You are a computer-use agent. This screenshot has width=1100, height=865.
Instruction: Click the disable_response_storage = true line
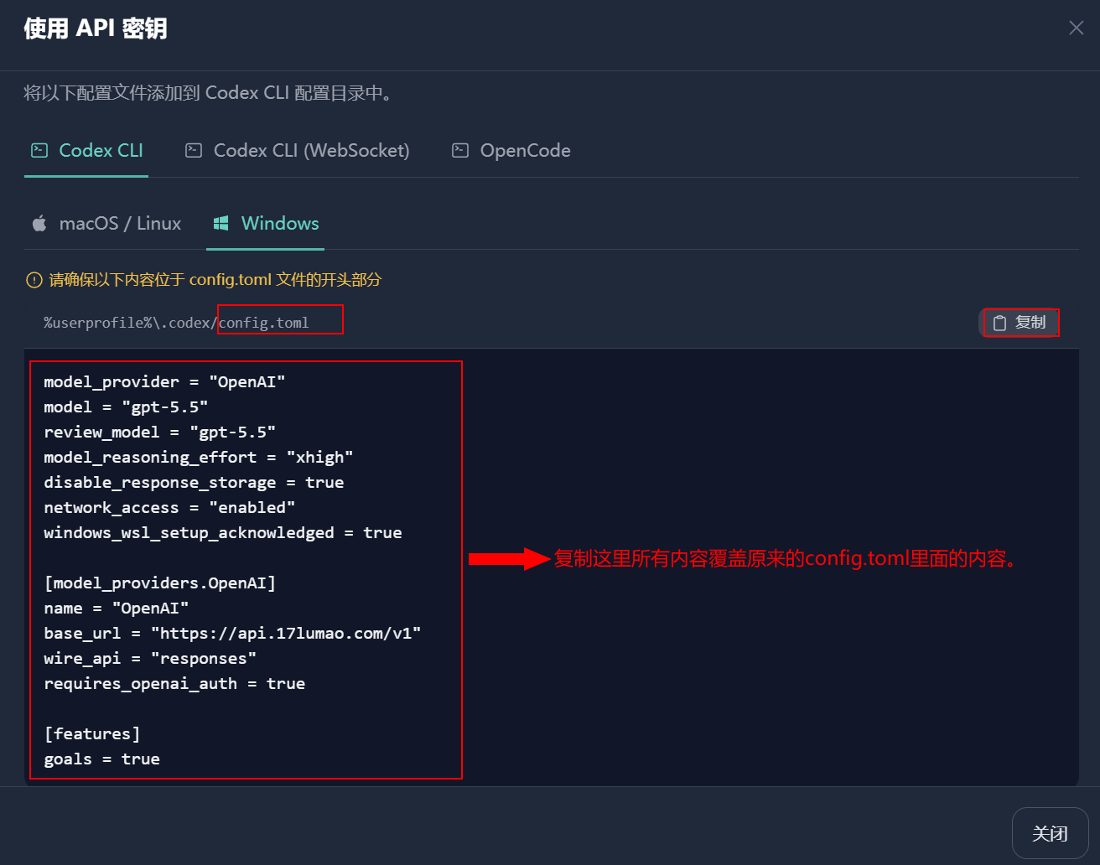(x=194, y=483)
